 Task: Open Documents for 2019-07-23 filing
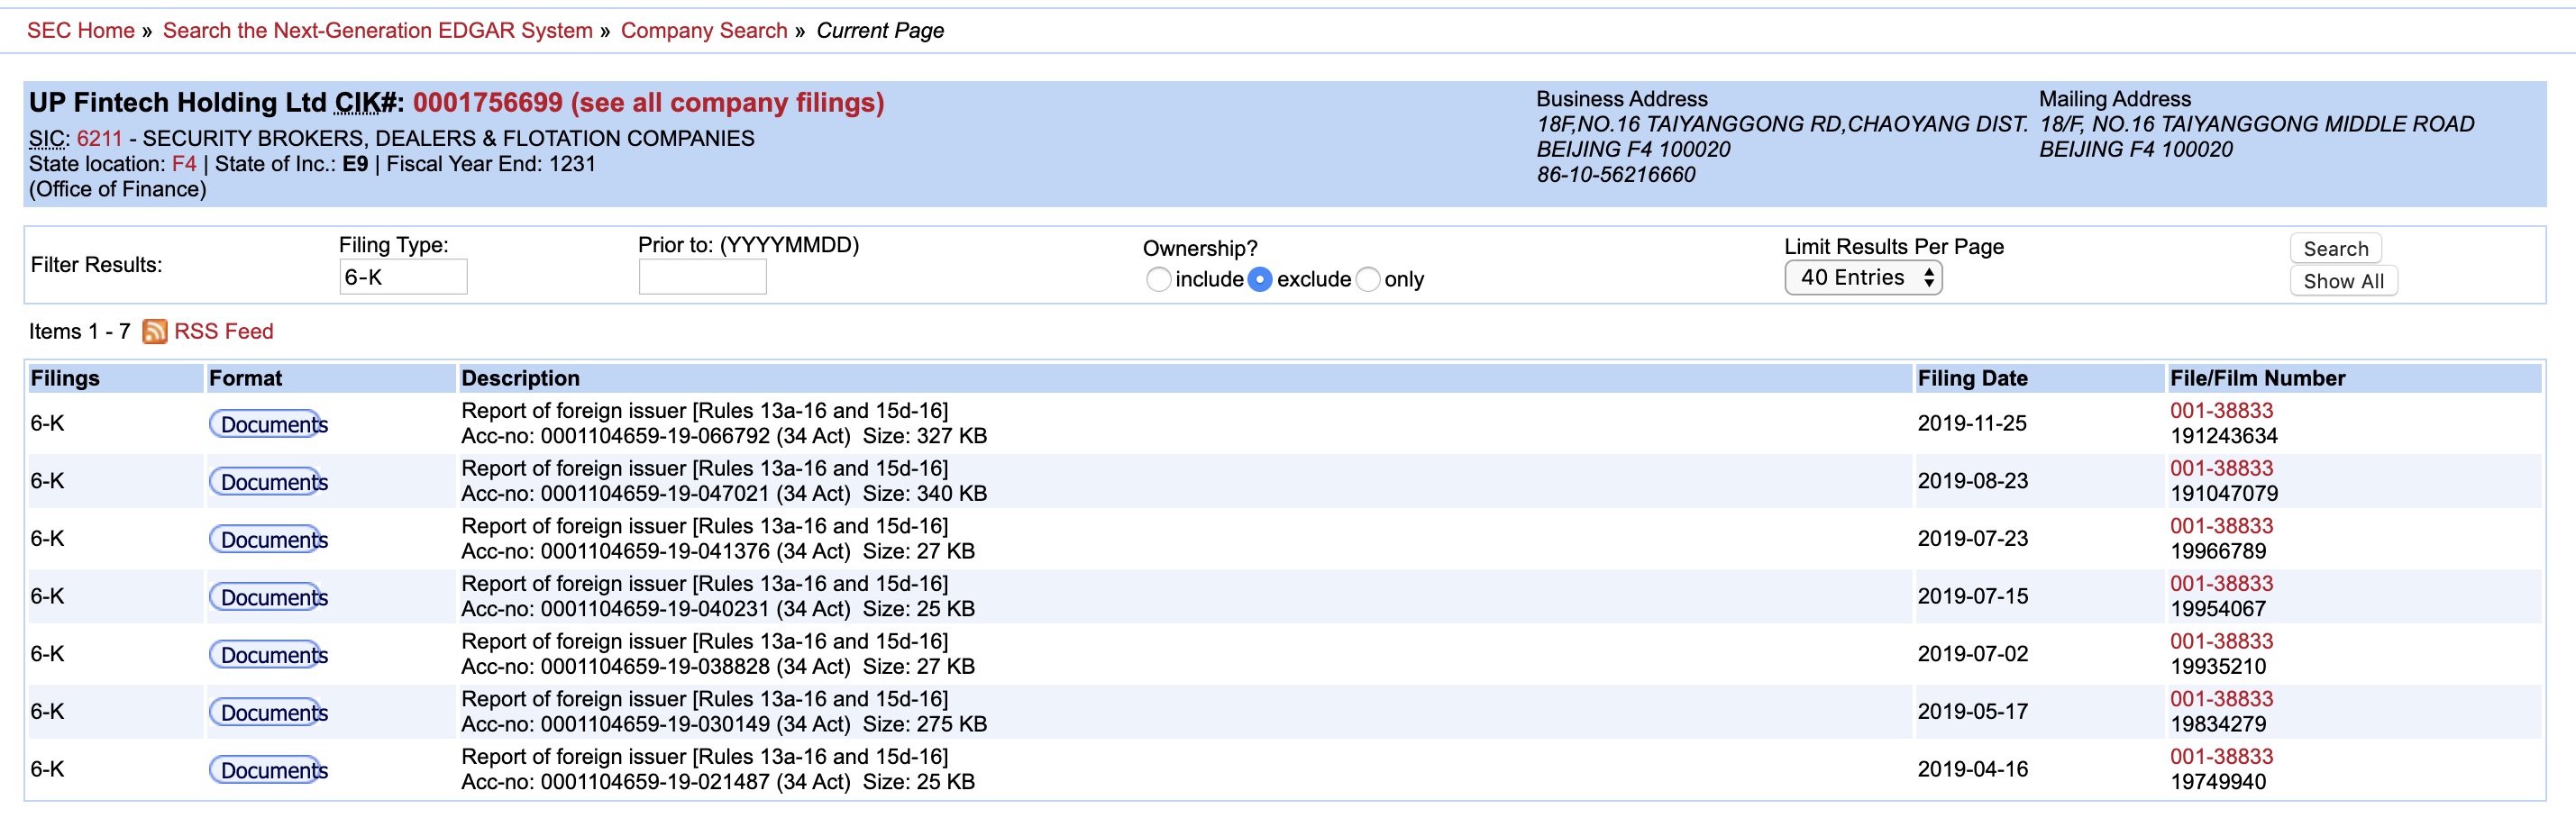point(268,540)
